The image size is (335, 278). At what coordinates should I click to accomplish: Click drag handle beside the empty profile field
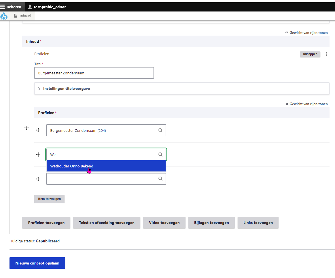(38, 179)
